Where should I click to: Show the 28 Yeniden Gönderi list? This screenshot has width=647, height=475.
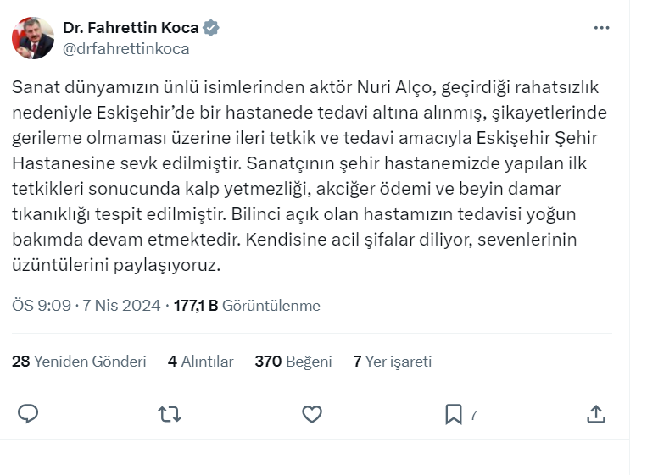[79, 362]
